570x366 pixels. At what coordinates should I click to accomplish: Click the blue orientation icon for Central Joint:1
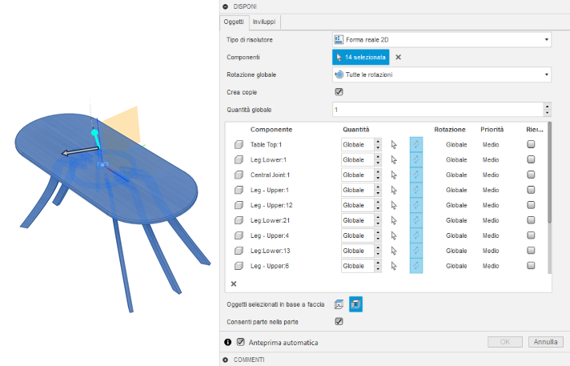416,175
